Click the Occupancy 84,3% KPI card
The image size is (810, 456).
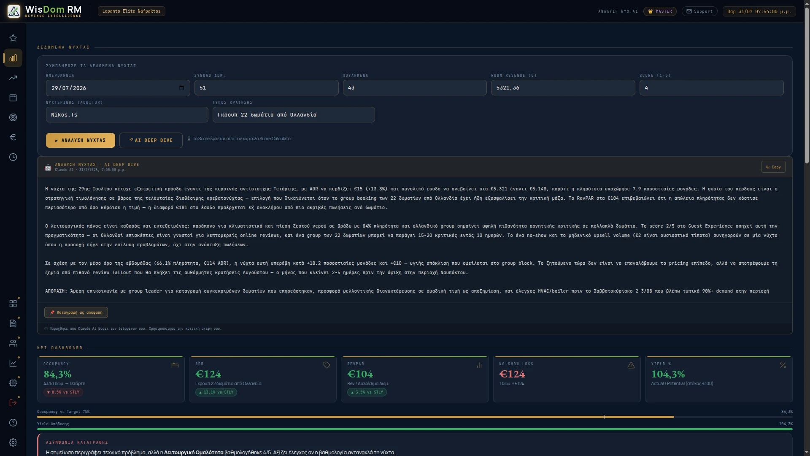(x=111, y=379)
